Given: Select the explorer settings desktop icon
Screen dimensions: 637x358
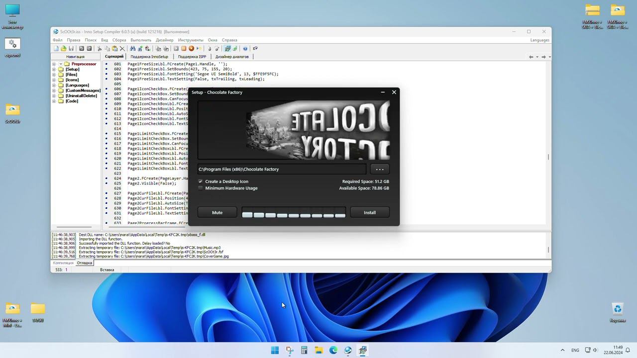Looking at the screenshot, I should 12,48.
